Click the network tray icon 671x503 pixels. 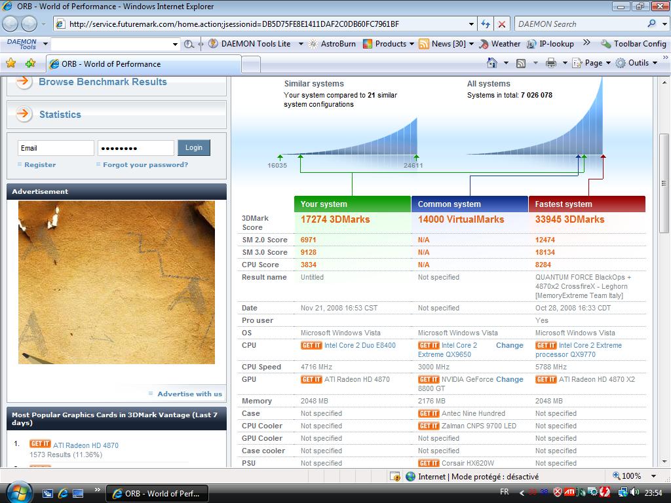[623, 493]
